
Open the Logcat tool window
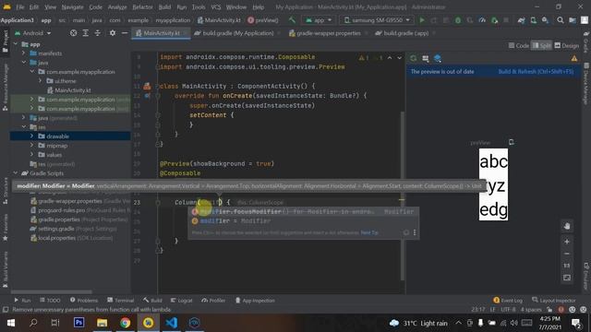tap(181, 300)
